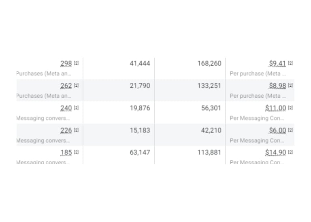Select the 168,260 cell
The width and height of the screenshot is (311, 222).
209,63
